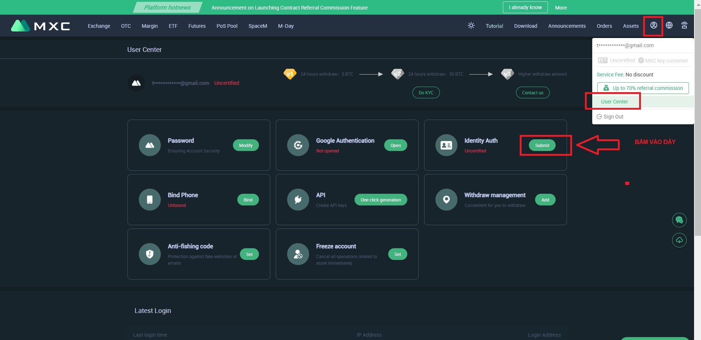This screenshot has height=340, width=701.
Task: Go to M-Day page
Action: (x=286, y=26)
